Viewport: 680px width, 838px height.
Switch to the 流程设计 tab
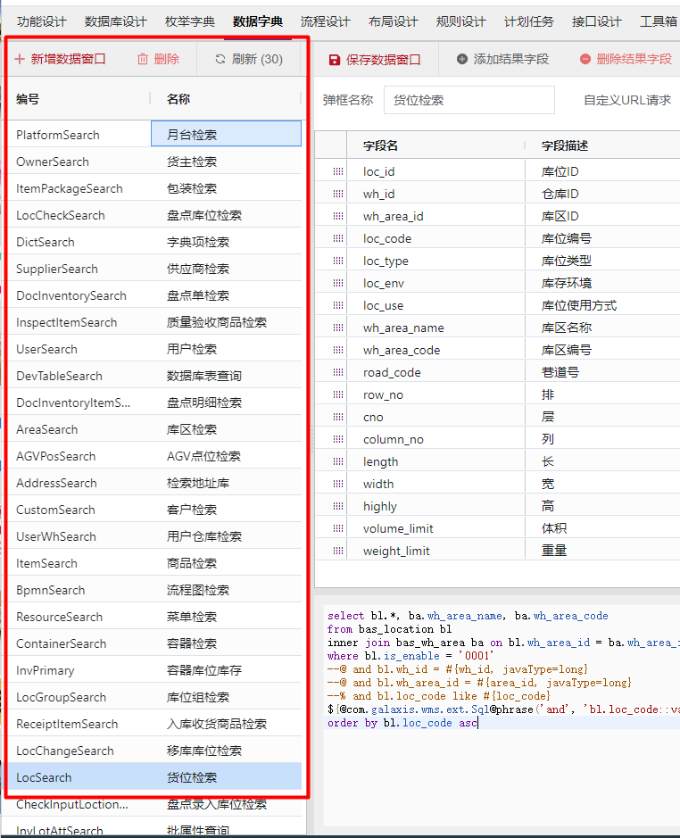pyautogui.click(x=325, y=21)
